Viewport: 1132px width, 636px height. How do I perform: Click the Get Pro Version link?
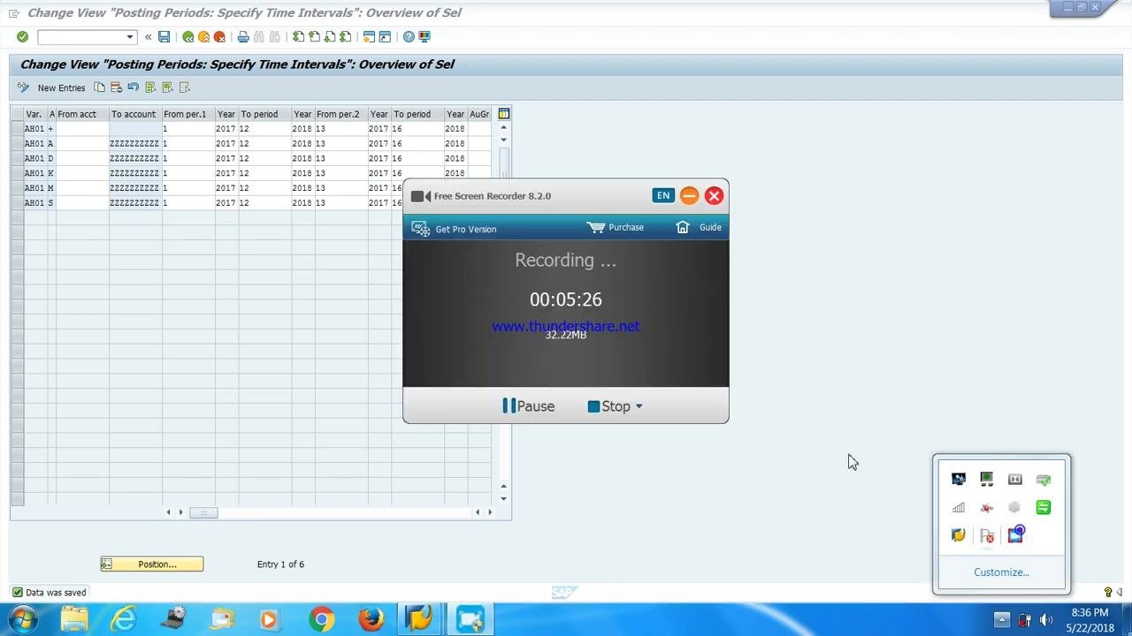pos(455,229)
